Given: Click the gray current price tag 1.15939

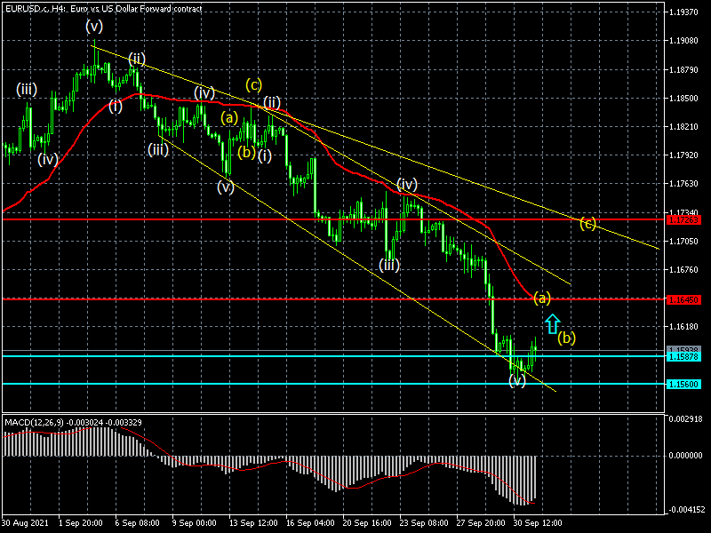Looking at the screenshot, I should (x=686, y=348).
